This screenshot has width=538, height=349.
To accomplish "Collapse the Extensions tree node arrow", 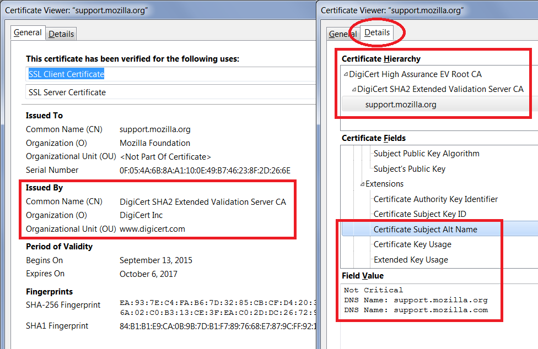I will click(x=362, y=184).
